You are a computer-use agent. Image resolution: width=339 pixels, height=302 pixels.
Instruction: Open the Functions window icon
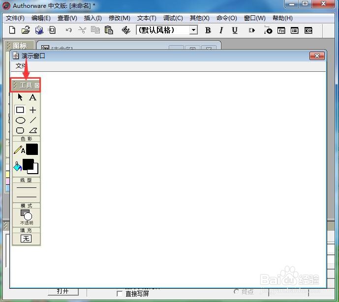point(281,30)
